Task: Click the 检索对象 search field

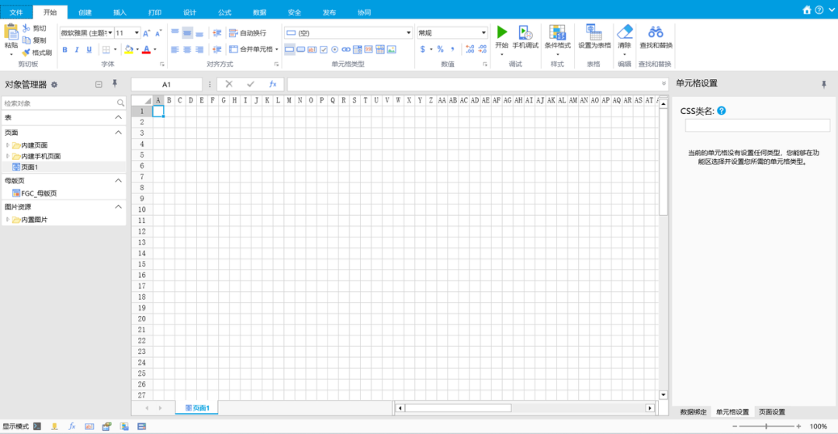Action: tap(59, 102)
